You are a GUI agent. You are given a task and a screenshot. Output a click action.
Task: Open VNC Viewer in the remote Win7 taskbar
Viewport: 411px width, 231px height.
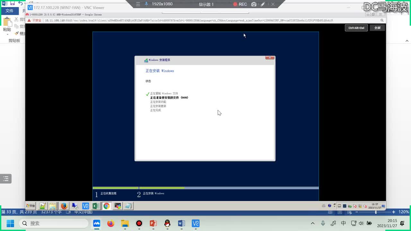click(x=85, y=206)
